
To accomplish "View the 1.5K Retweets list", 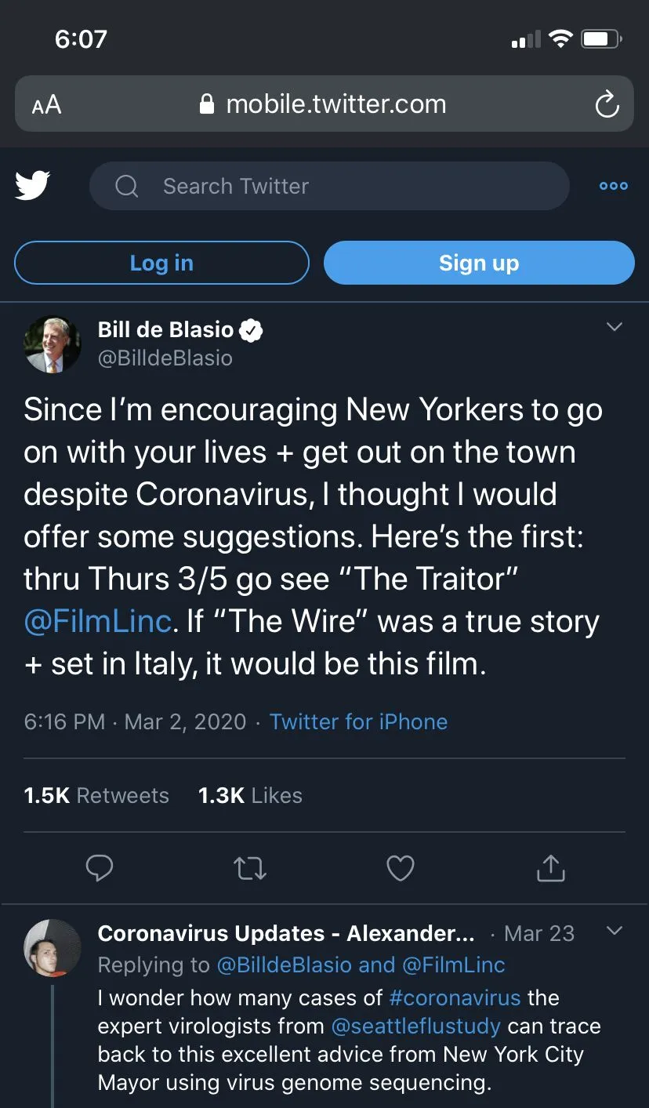I will [96, 795].
